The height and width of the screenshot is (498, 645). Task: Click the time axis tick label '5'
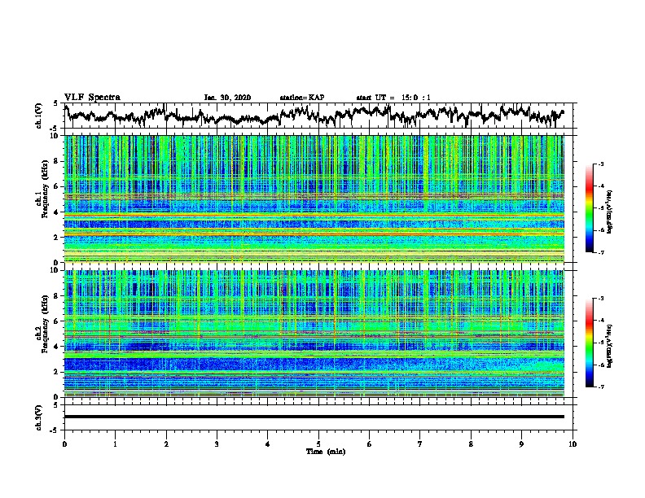318,444
